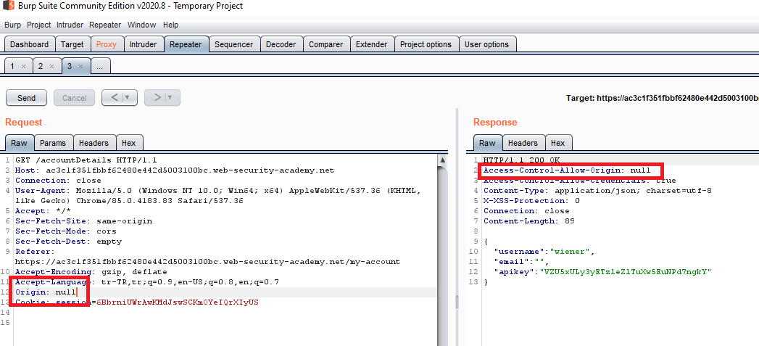759x346 pixels.
Task: Click the Target URL label
Action: (x=662, y=98)
